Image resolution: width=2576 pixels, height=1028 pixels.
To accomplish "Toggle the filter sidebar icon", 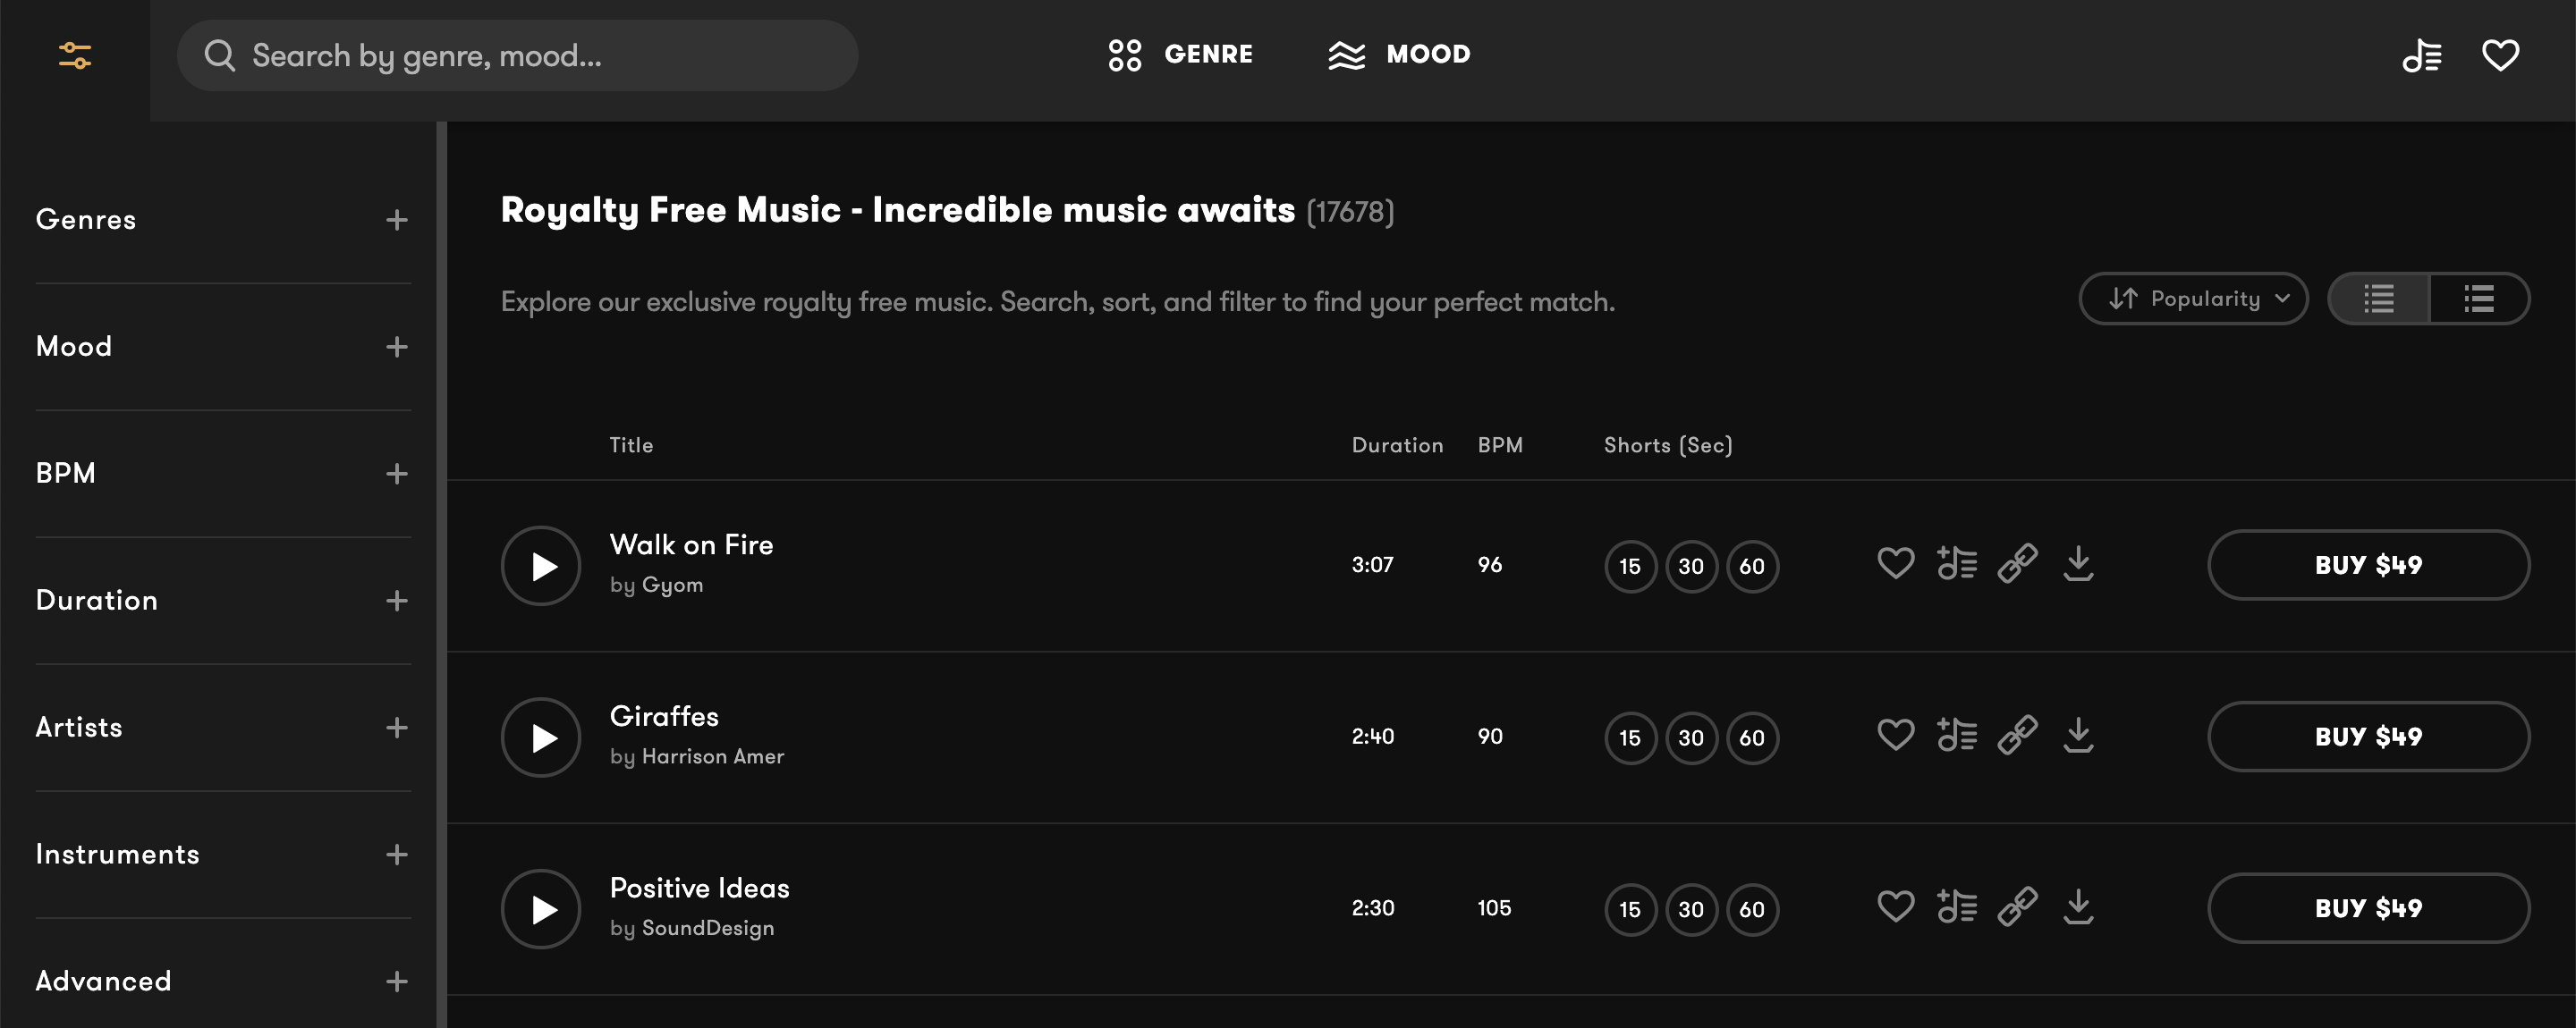I will (x=75, y=56).
